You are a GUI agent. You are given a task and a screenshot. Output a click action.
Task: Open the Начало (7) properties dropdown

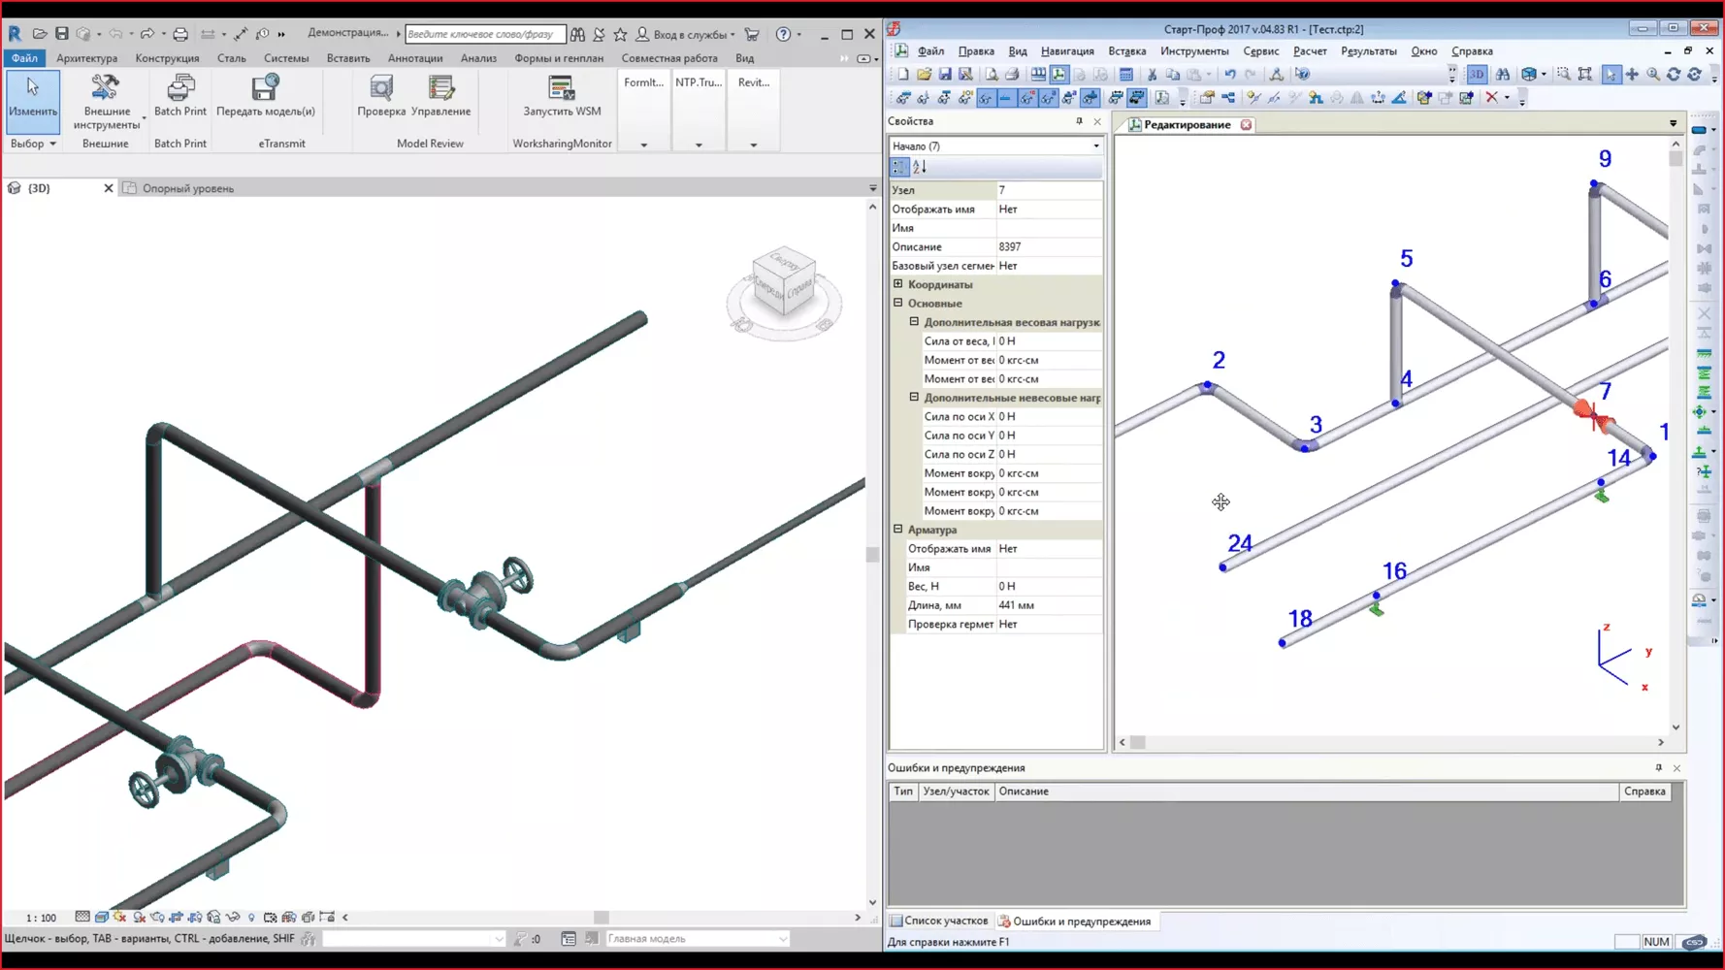(x=1095, y=145)
